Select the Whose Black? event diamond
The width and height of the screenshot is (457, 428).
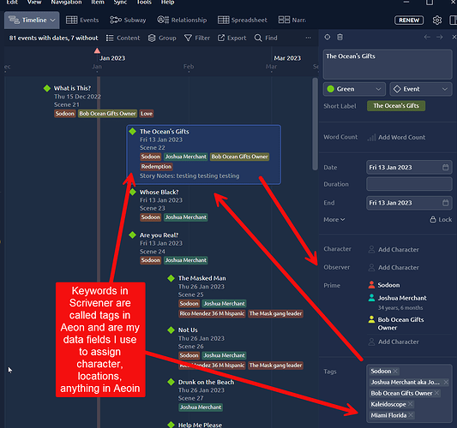click(133, 192)
